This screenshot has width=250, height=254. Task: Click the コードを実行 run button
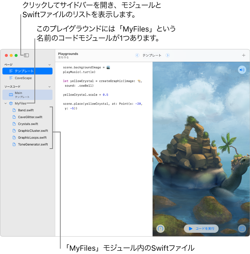[201, 229]
